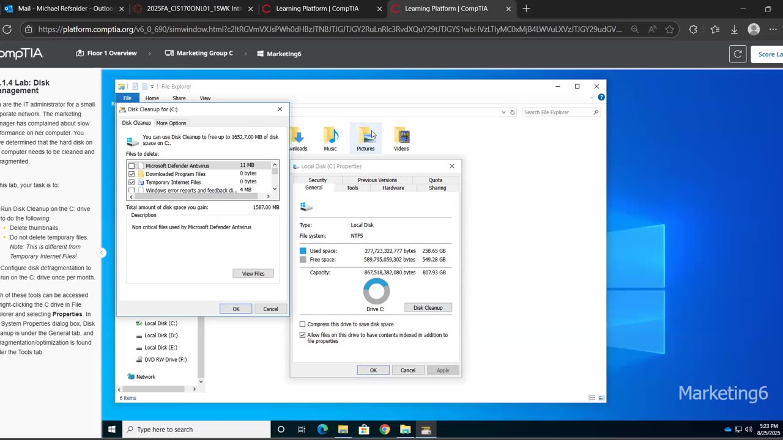
Task: Click the lab refresh icon beside Score Lab
Action: 738,54
